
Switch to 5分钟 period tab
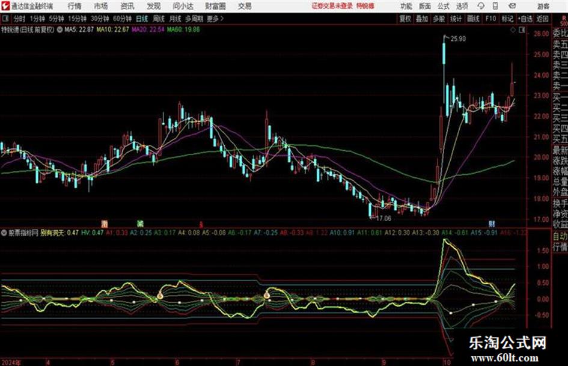click(56, 19)
